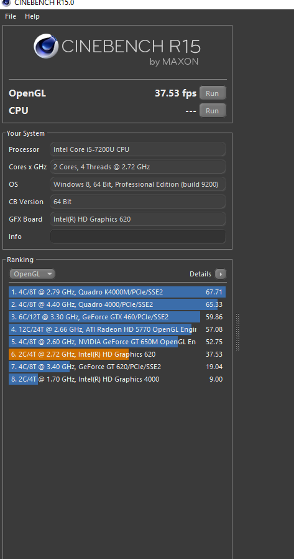294x559 pixels.
Task: Click the Details arrow icon
Action: 220,274
